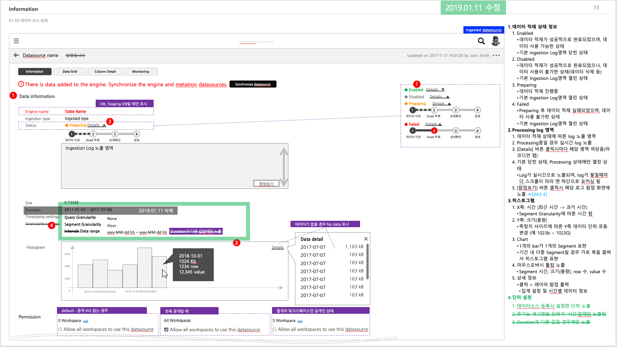This screenshot has width=617, height=347.
Task: Collapse Details next to Disabled status
Action: [x=439, y=97]
